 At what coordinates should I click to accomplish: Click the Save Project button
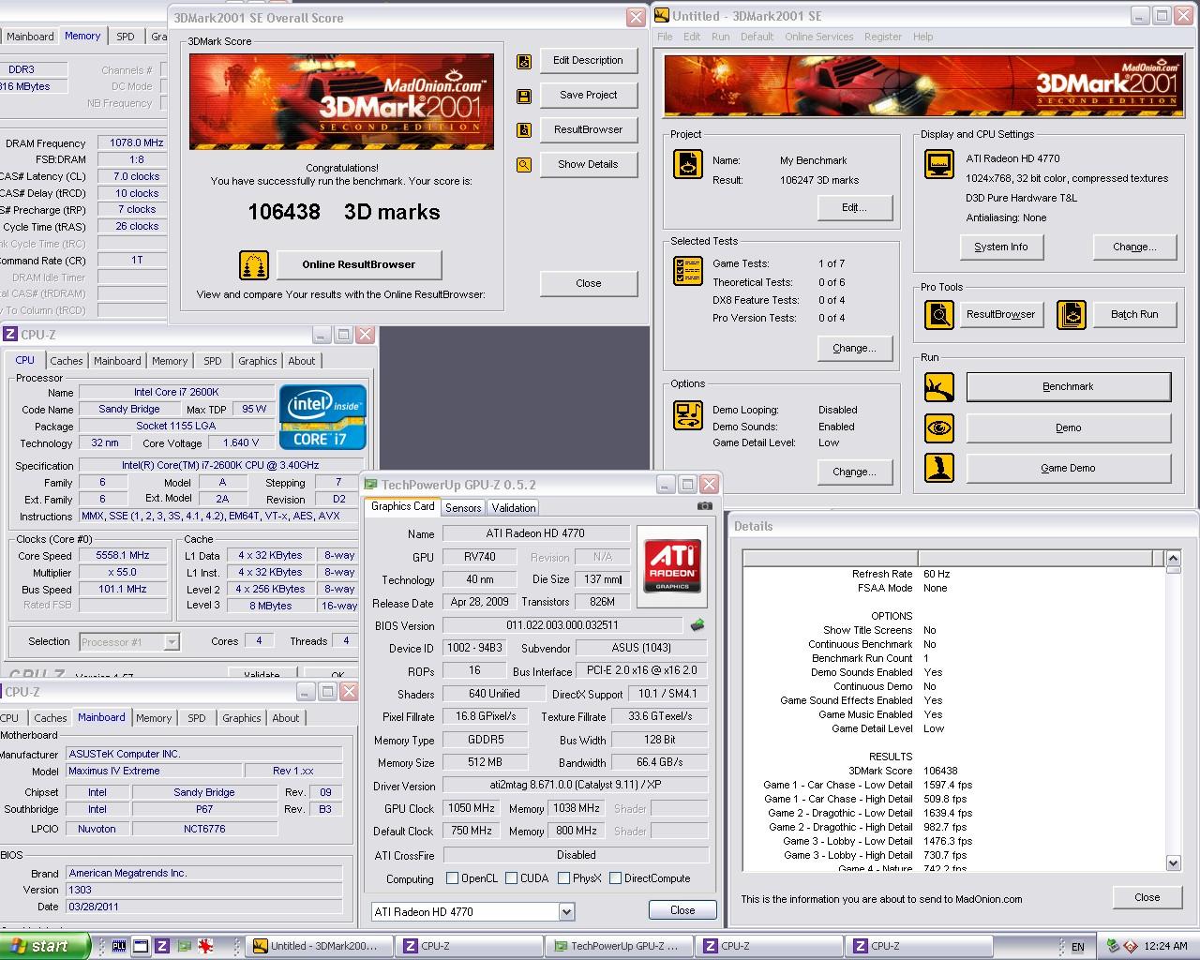pyautogui.click(x=588, y=96)
